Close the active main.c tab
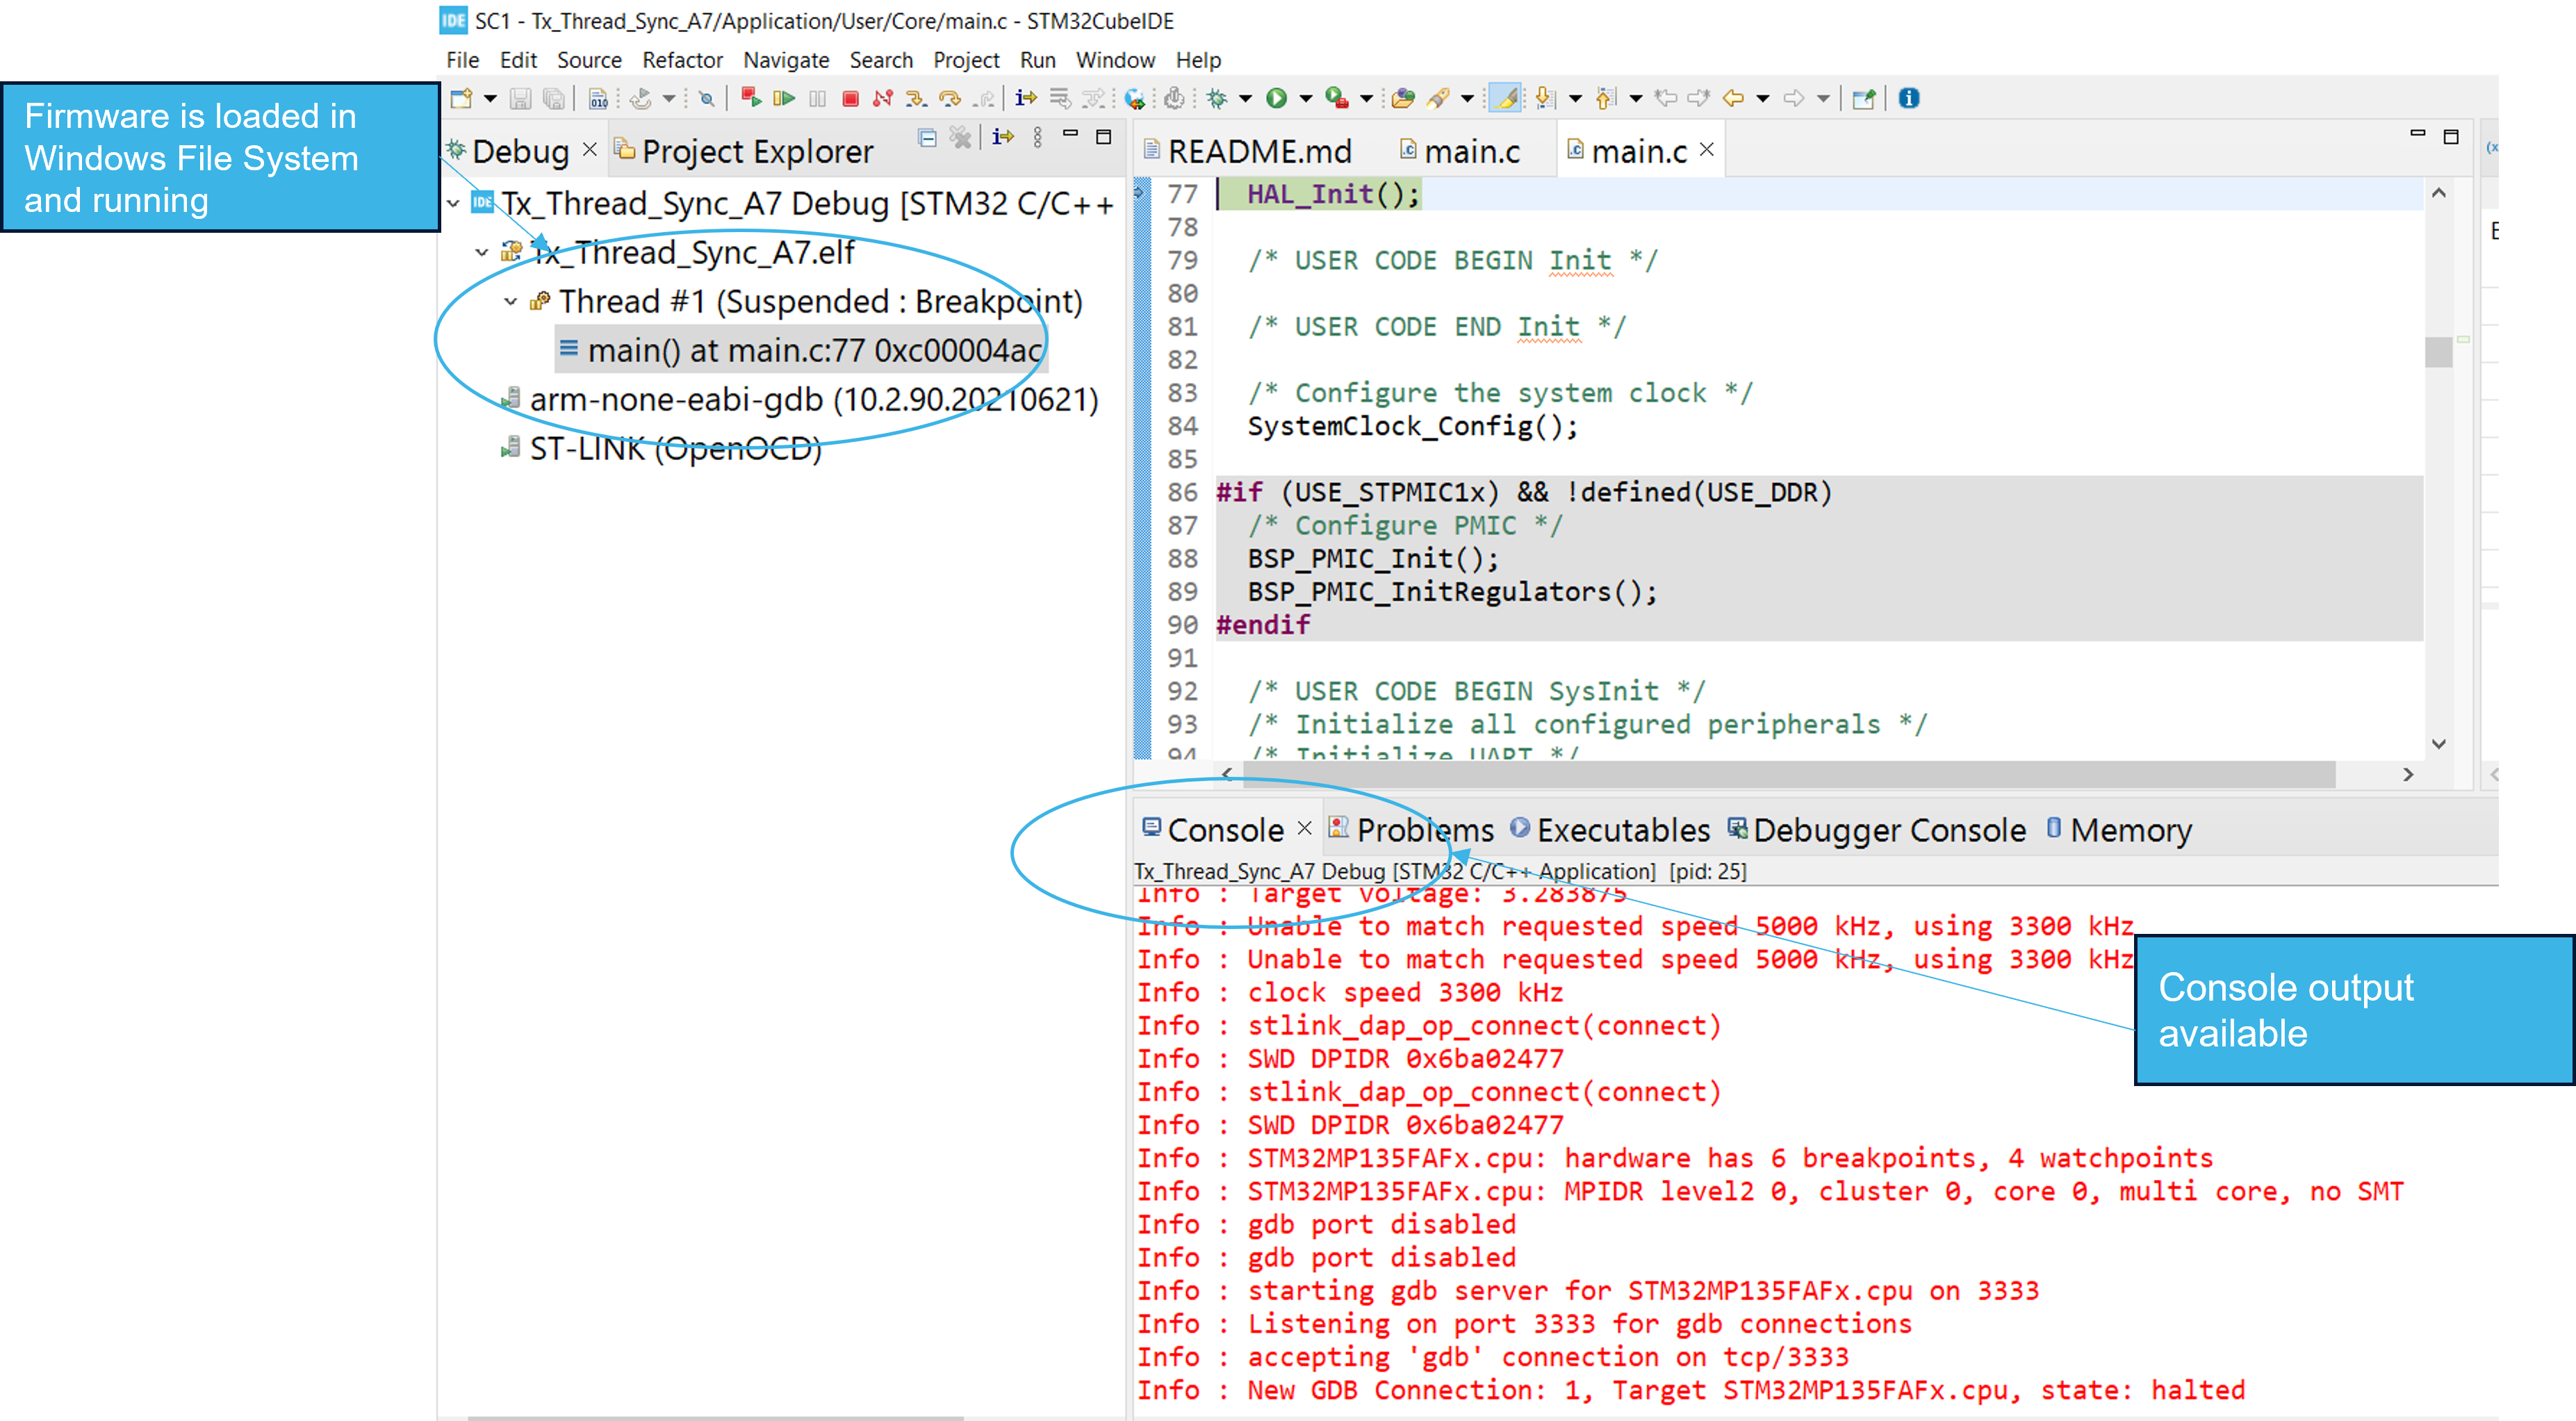Image resolution: width=2576 pixels, height=1421 pixels. [x=1707, y=149]
